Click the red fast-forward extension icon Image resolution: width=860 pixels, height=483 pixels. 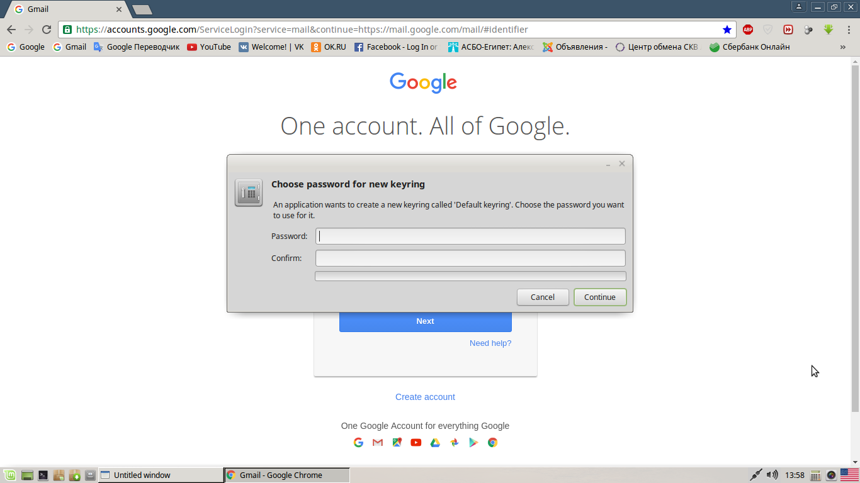coord(788,30)
